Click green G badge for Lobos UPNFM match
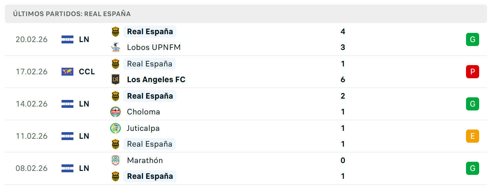This screenshot has width=492, height=191. pos(473,39)
